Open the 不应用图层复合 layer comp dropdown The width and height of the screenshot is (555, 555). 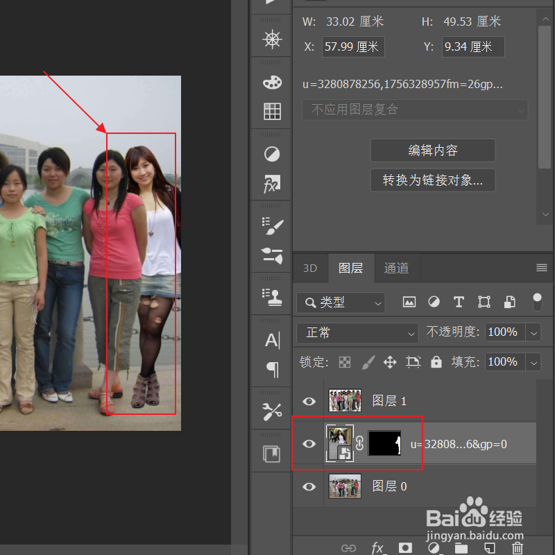[x=415, y=110]
